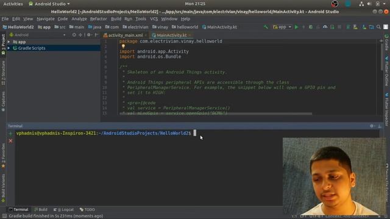Viewport: 390px width, 219px height.
Task: Switch to the activity_main.xml editor tab
Action: click(125, 35)
